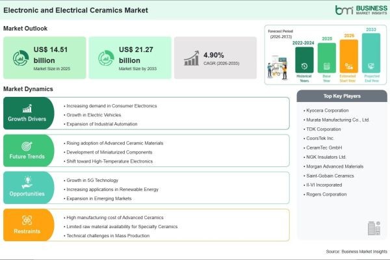Screen dimensions: 390x260
Task: Click TDK Corporation entry
Action: [322, 129]
